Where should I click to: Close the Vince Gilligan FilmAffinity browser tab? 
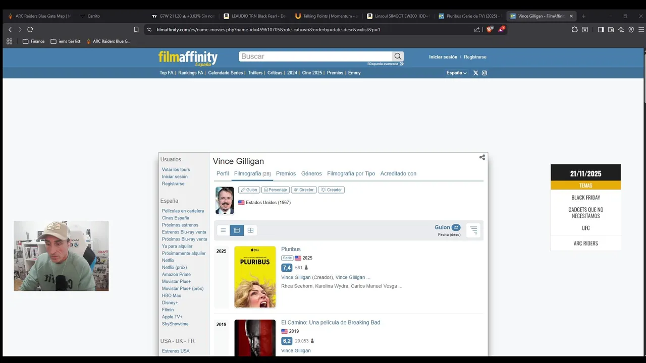[571, 16]
